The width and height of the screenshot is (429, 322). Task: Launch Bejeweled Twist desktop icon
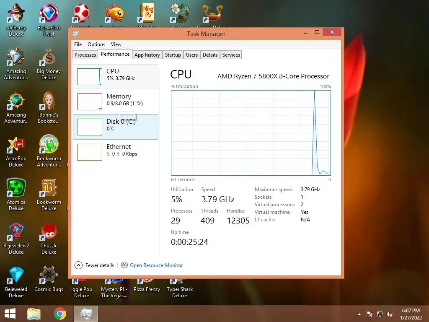(49, 20)
